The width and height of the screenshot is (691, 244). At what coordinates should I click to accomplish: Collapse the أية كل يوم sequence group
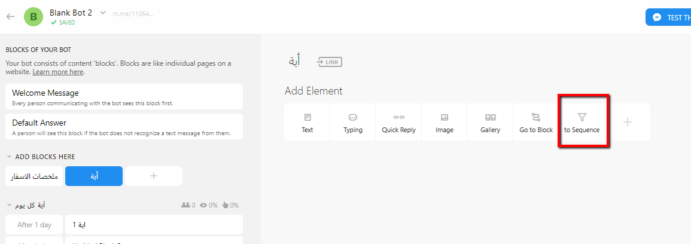[9, 205]
